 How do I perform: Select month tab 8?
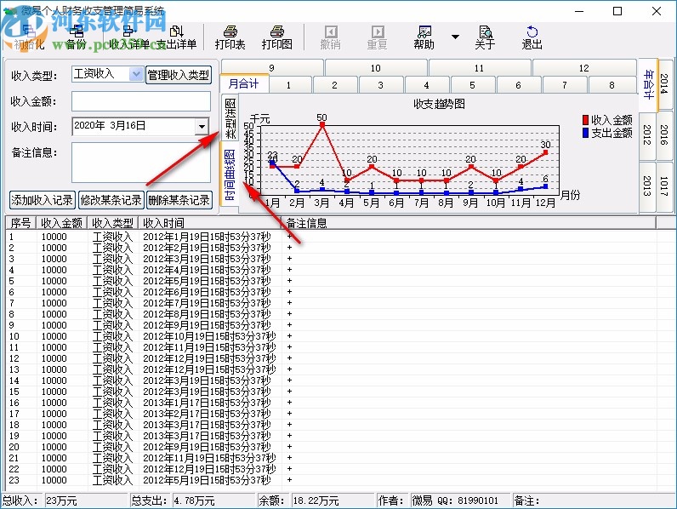(612, 84)
